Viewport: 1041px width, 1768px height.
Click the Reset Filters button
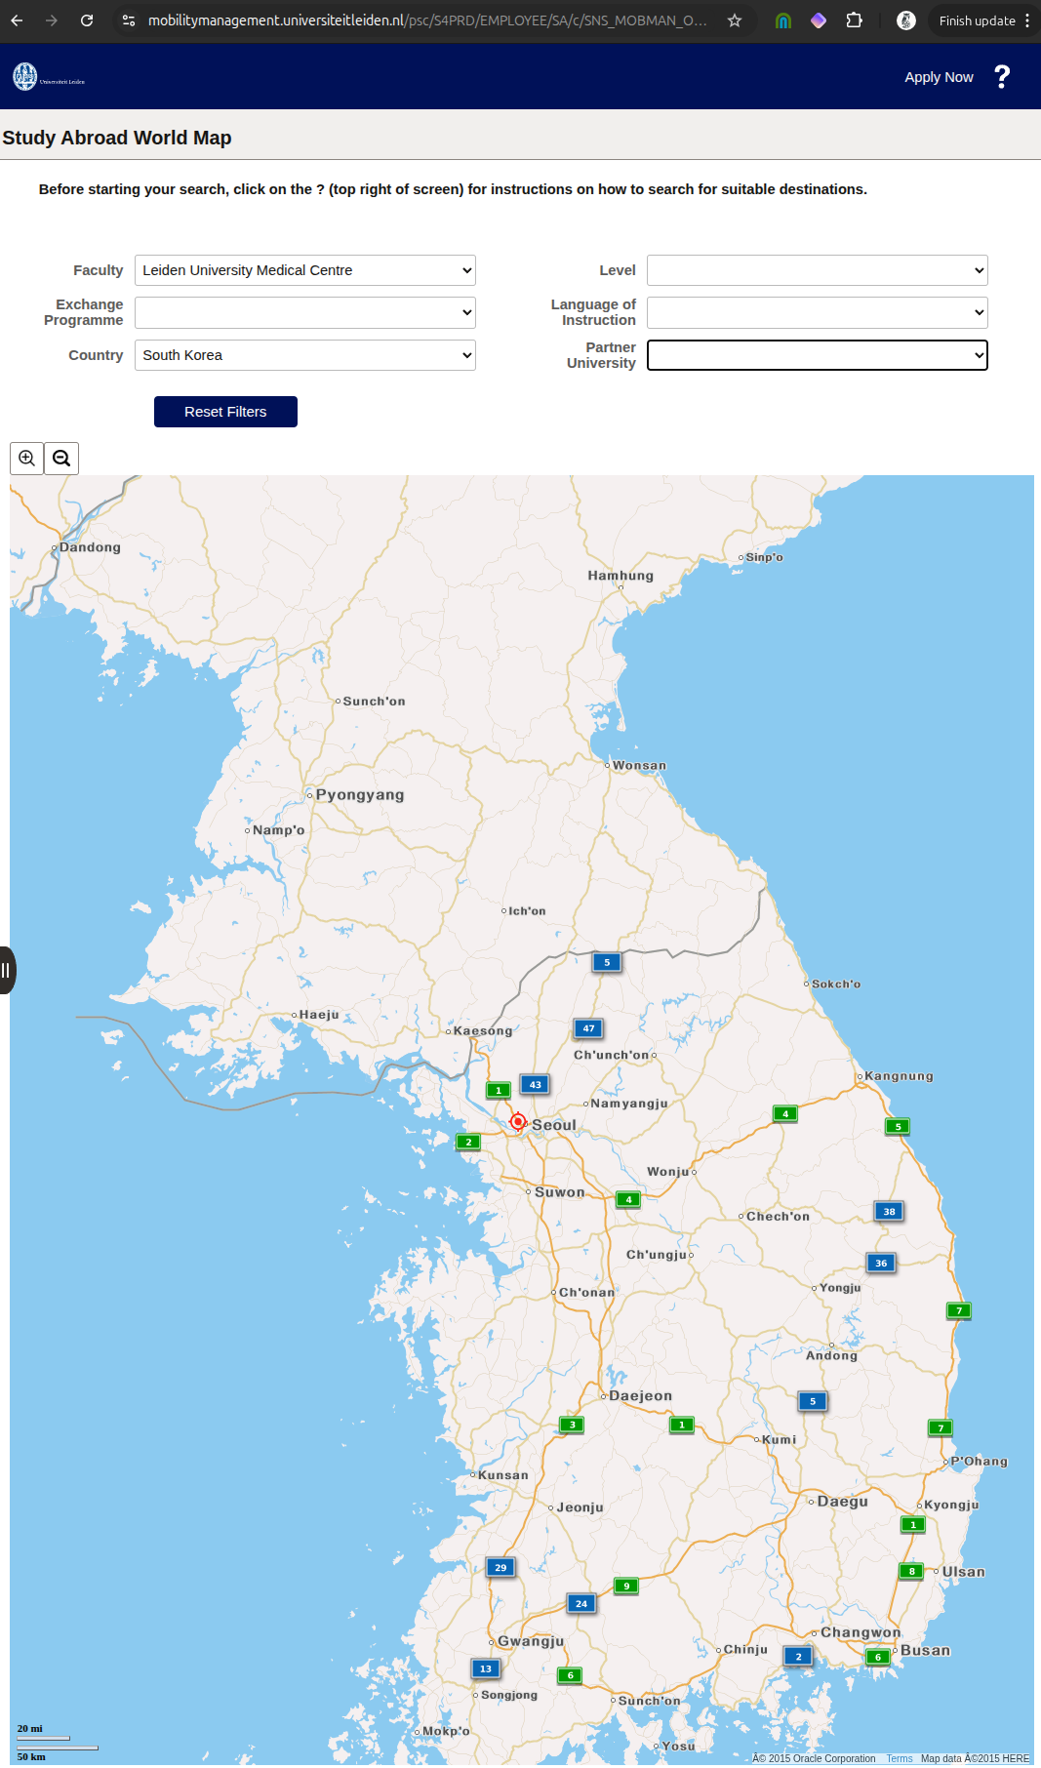pos(225,412)
